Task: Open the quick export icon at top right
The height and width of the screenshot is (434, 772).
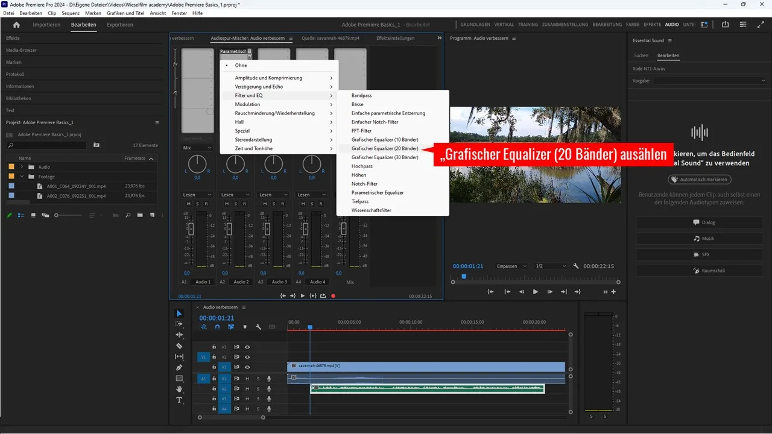Action: (725, 25)
